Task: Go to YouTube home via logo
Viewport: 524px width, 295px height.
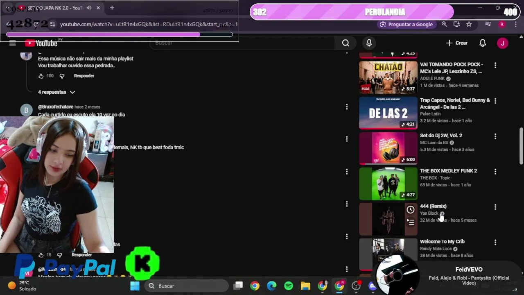Action: click(41, 43)
